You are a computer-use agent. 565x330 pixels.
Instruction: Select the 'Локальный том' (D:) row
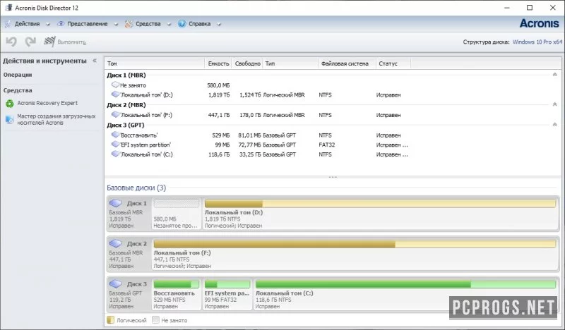333,94
